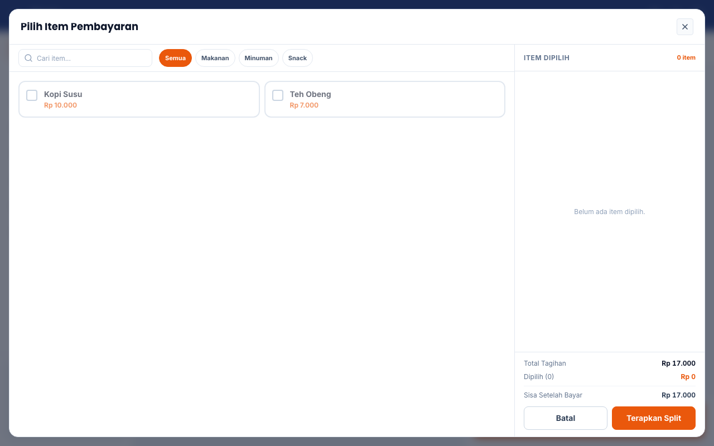
Task: Click the Rp 0 selected amount
Action: (x=688, y=377)
